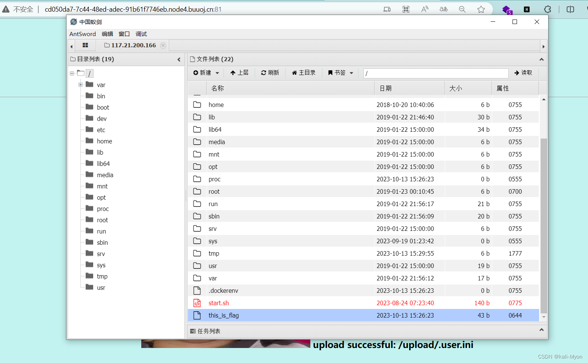
Task: Click the file list scrollbar down arrow
Action: [x=544, y=317]
